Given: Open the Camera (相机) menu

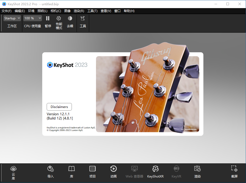Looking at the screenshot, I should [56, 11].
